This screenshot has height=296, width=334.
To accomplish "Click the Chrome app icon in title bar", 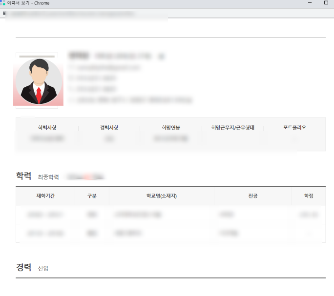I will pos(2,2).
